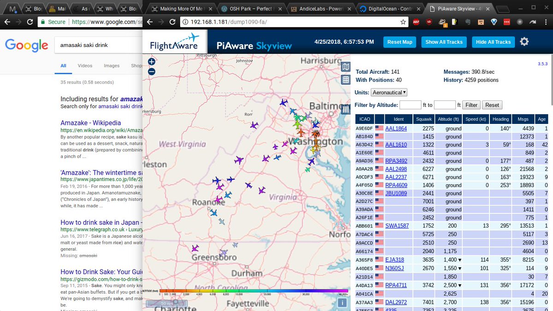
Task: Click Hide All Tracks
Action: (x=493, y=42)
